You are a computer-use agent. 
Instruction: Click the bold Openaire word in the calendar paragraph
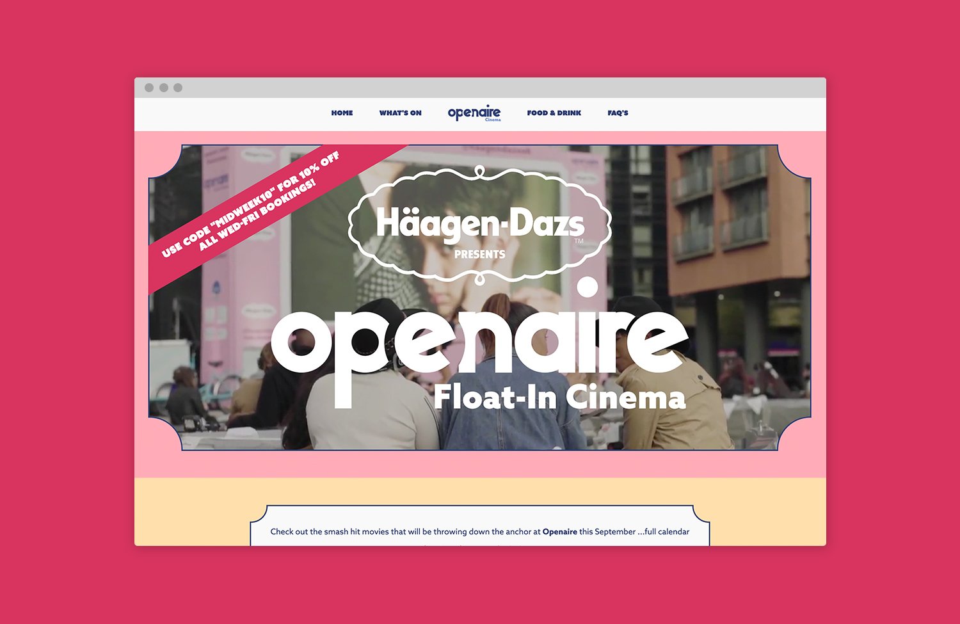(560, 531)
